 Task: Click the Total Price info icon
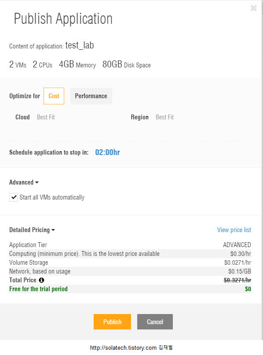point(41,280)
